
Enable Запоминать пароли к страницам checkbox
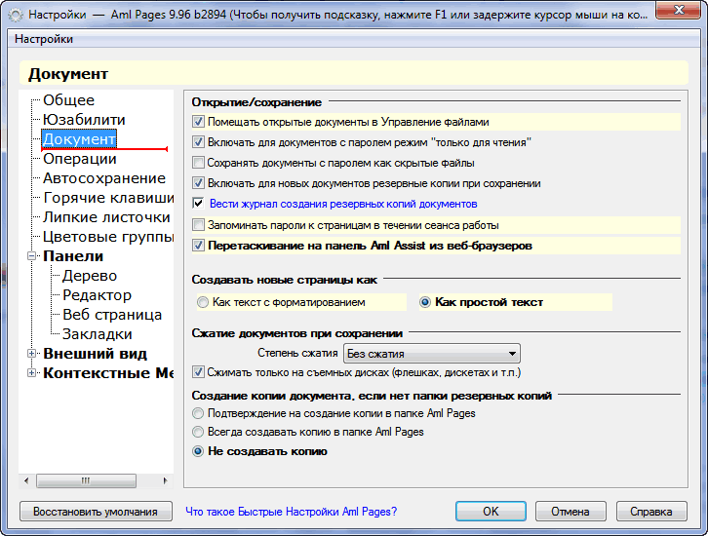point(198,225)
